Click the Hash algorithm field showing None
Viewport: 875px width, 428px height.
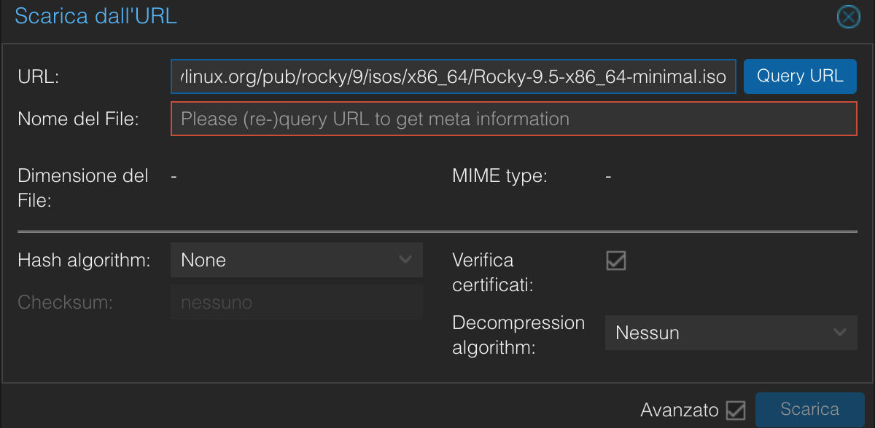(x=284, y=260)
